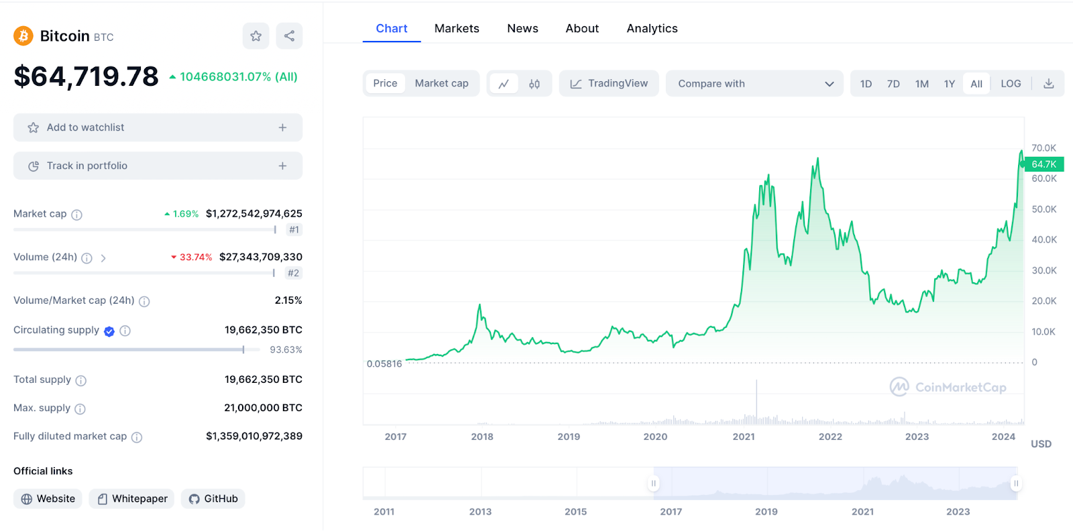Click Add to watchlist button

(158, 127)
